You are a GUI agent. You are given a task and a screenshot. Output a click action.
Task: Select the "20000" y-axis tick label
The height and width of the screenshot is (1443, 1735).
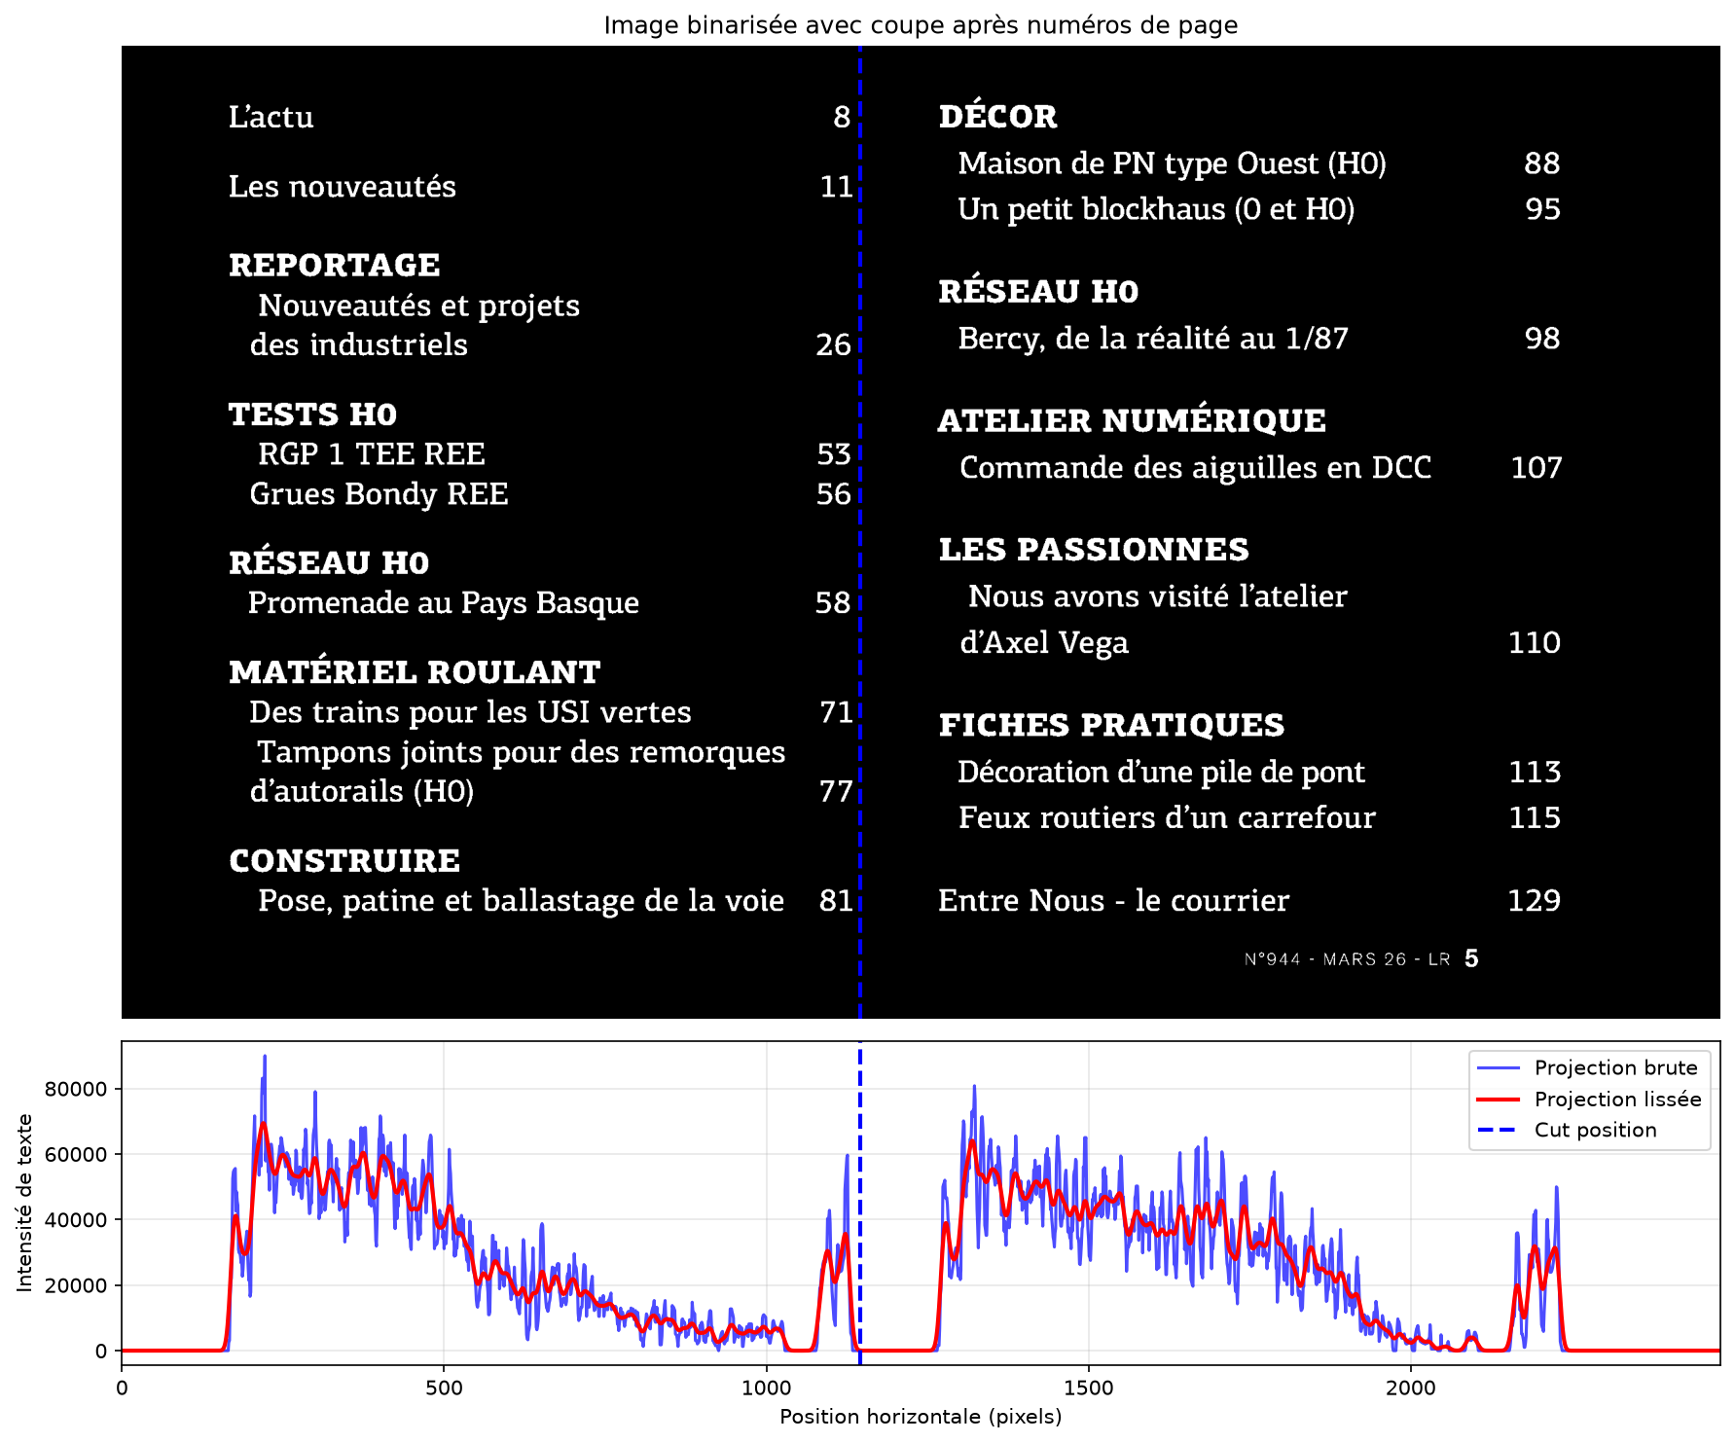tap(76, 1285)
